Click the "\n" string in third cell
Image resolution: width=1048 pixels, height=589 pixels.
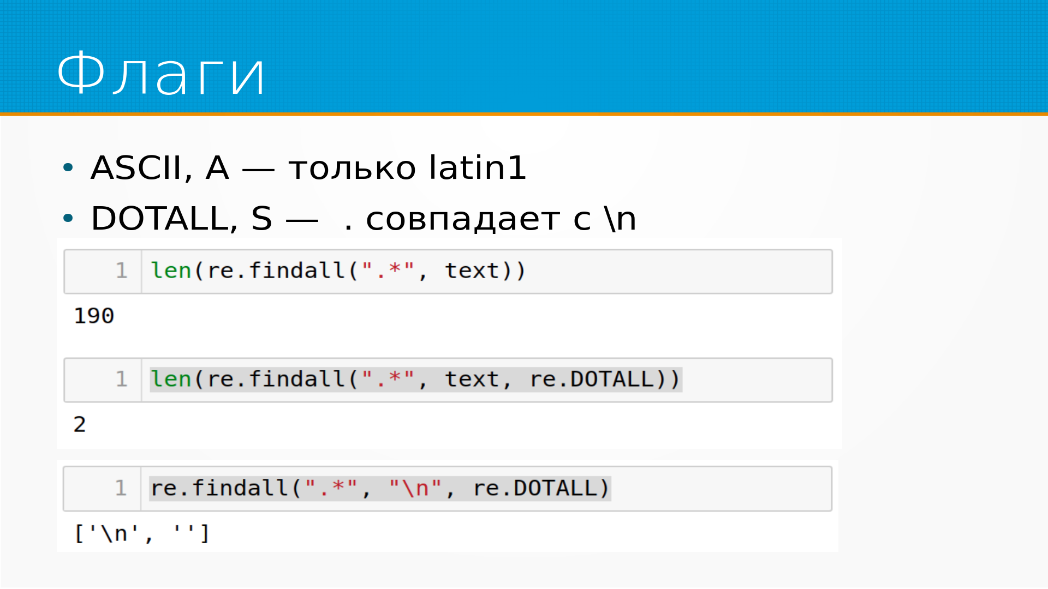point(415,488)
